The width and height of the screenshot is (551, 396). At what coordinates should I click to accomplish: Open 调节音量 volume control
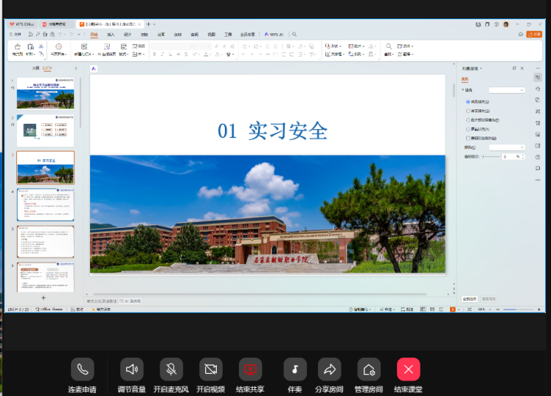(x=132, y=369)
